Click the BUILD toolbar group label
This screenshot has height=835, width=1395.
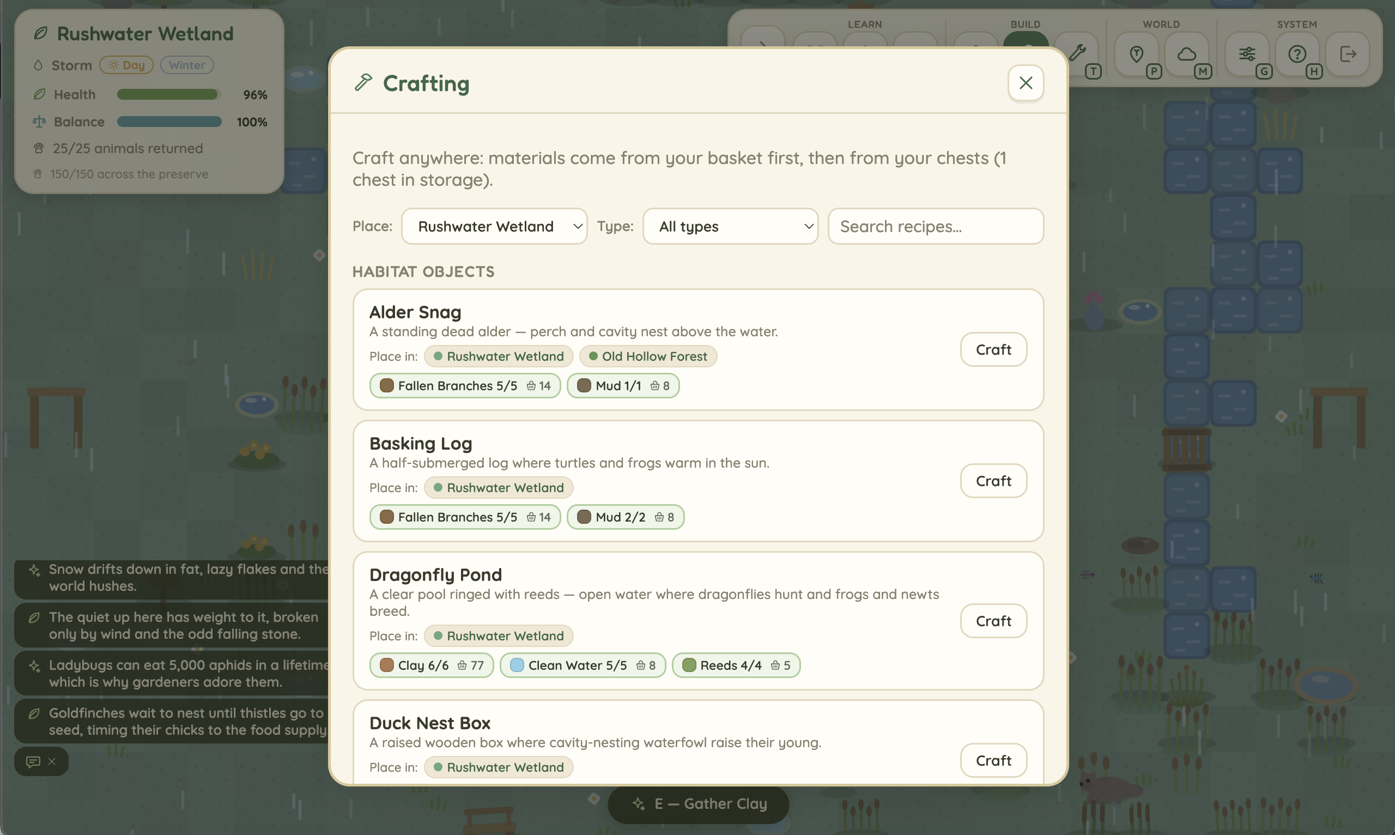tap(1026, 24)
